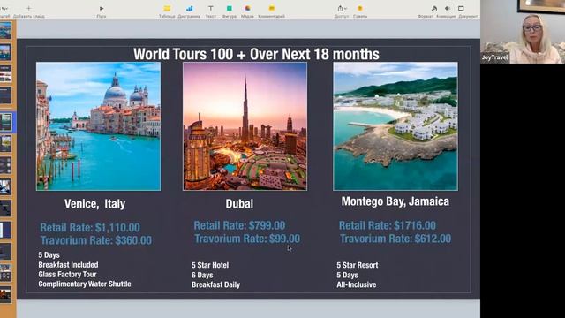
Task: Add a comment with the Комментарий icon
Action: 272,8
